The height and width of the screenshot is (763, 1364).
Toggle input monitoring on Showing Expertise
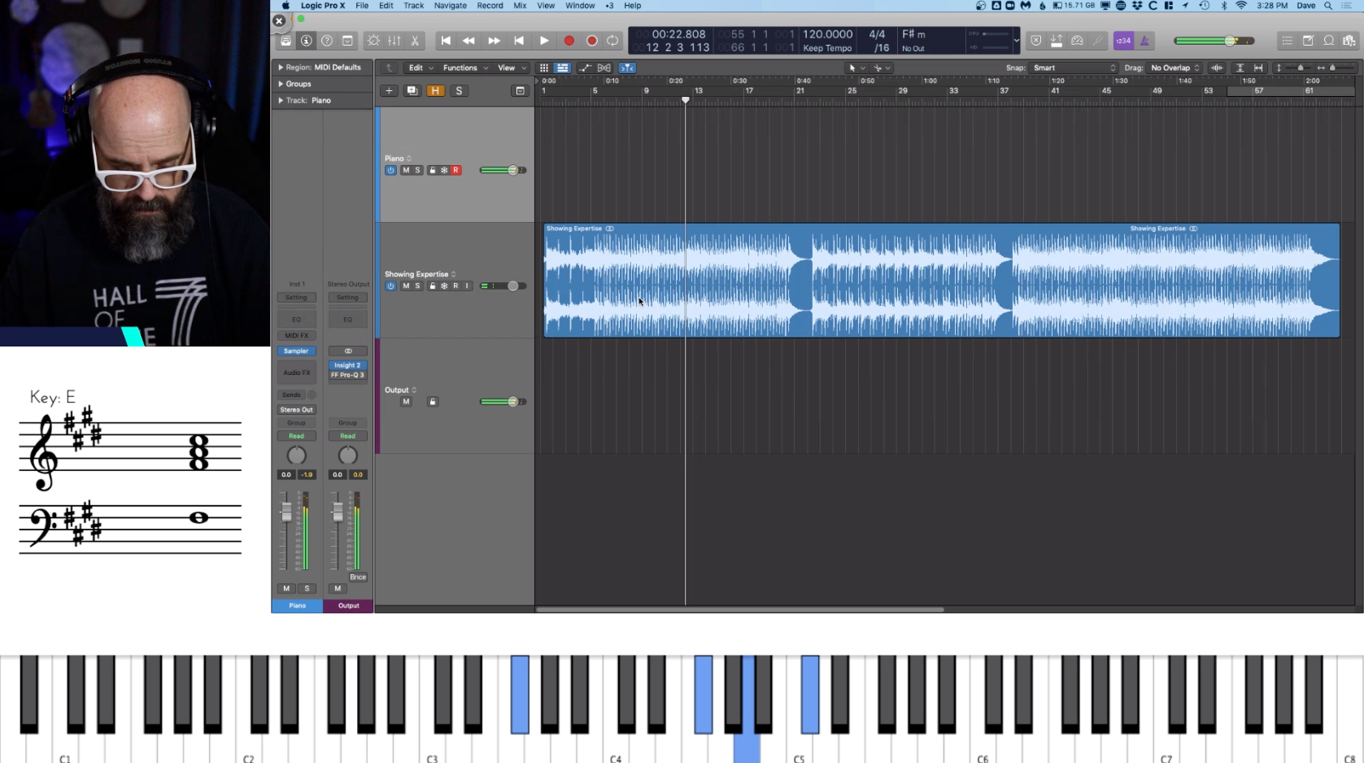point(467,286)
